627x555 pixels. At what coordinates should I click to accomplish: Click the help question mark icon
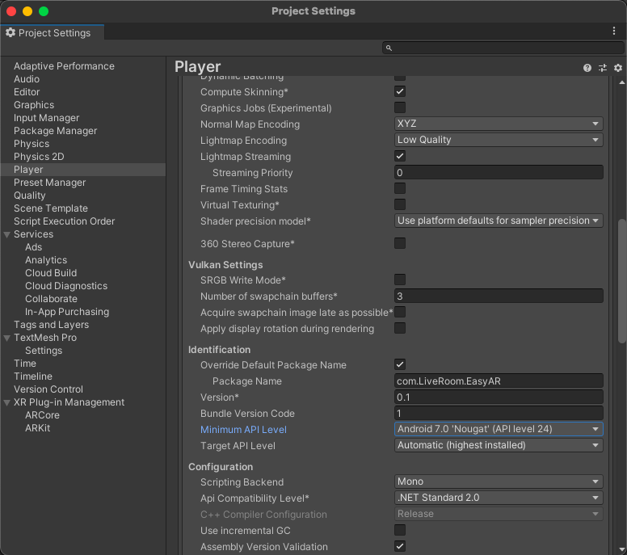click(x=587, y=68)
